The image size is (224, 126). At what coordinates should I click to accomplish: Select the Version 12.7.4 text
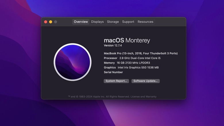[113, 45]
